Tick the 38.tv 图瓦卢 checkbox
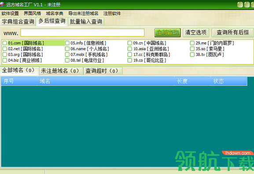Image resolution: width=254 pixels, height=174 pixels. (x=192, y=55)
